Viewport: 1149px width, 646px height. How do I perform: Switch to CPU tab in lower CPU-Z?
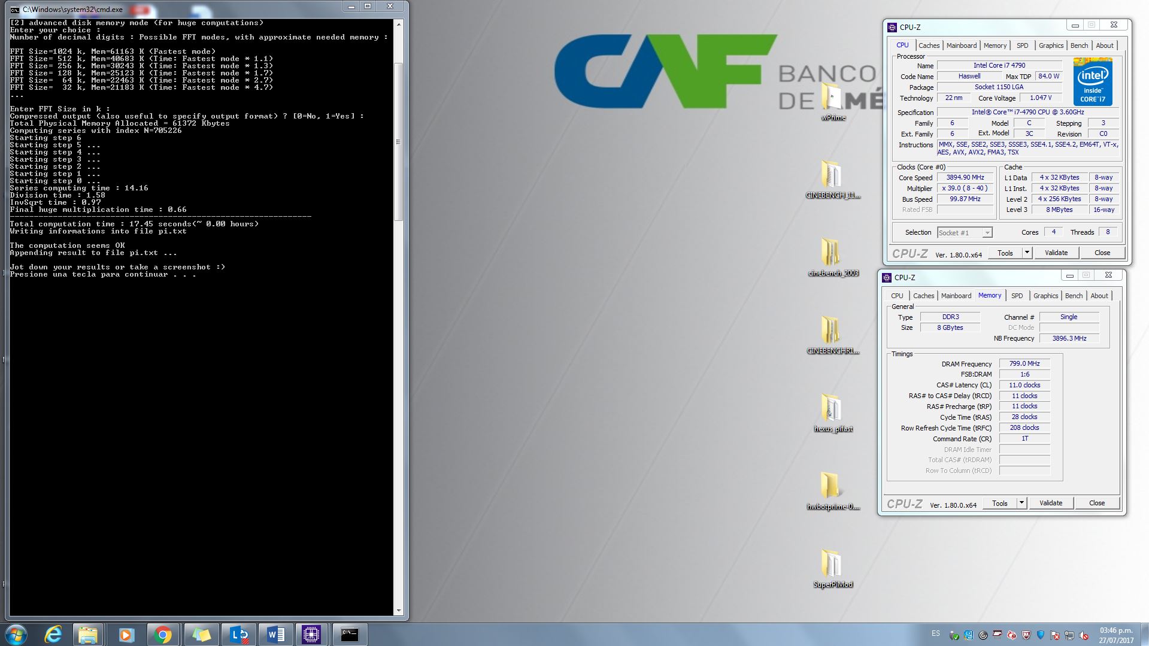pyautogui.click(x=897, y=296)
